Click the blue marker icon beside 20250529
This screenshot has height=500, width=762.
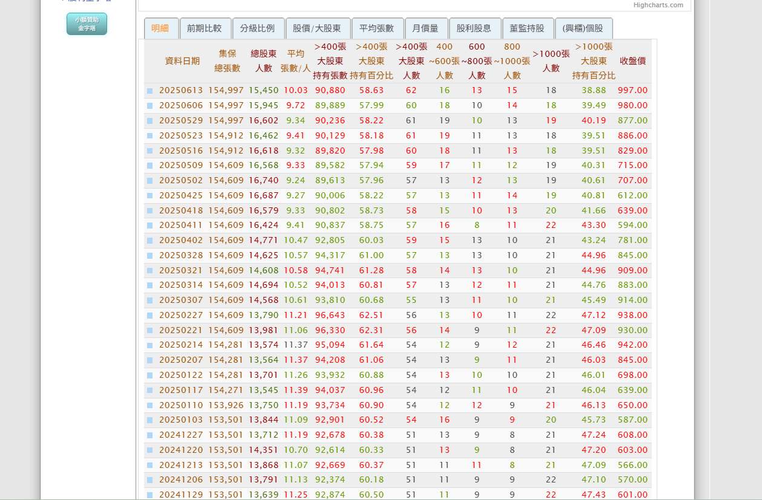pyautogui.click(x=149, y=120)
